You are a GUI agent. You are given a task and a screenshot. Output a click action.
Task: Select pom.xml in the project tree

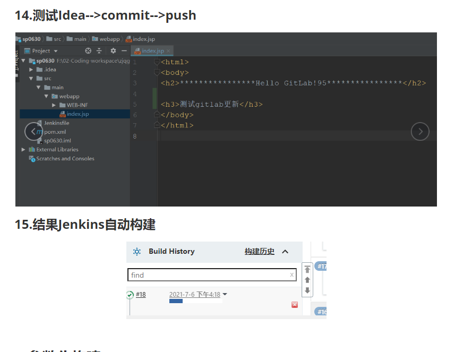point(55,132)
